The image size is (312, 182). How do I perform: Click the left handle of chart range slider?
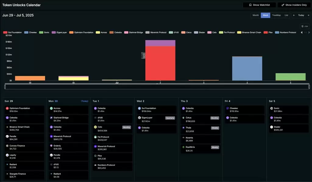coord(5,86)
